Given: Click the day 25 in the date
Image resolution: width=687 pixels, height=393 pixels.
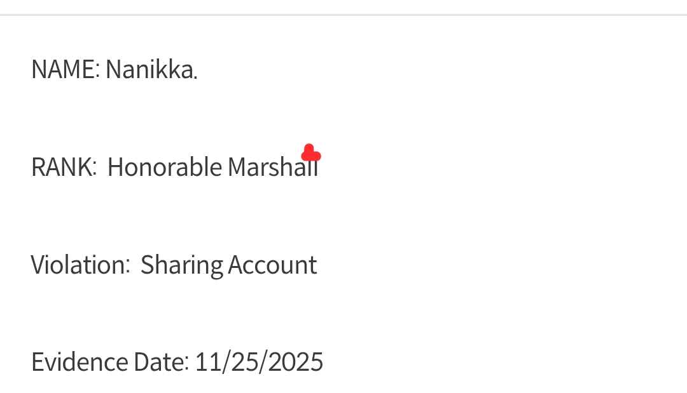Looking at the screenshot, I should [242, 363].
